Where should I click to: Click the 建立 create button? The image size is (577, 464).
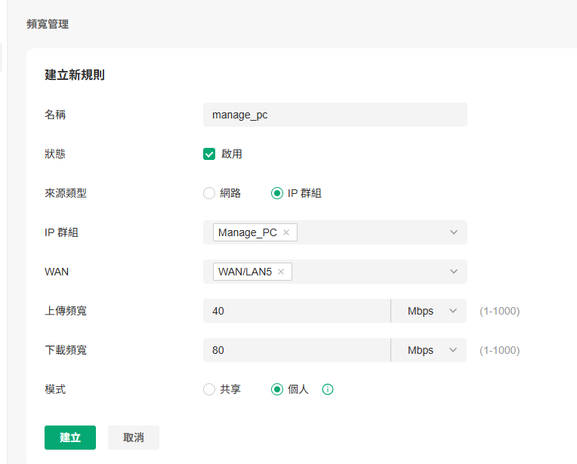click(70, 438)
